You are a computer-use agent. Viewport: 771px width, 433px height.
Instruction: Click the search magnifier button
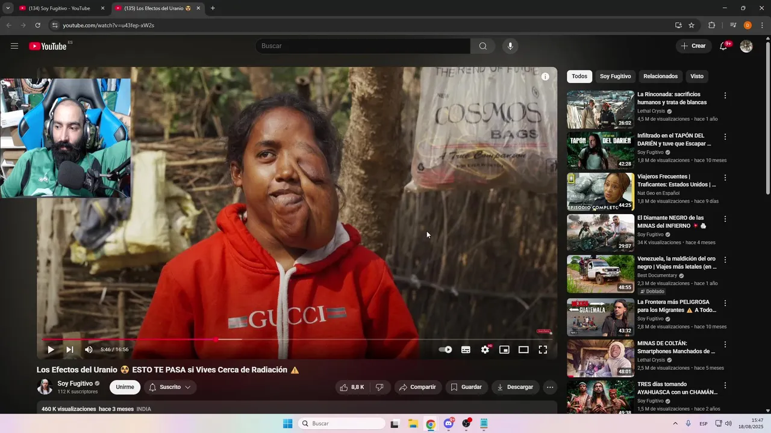(x=483, y=46)
